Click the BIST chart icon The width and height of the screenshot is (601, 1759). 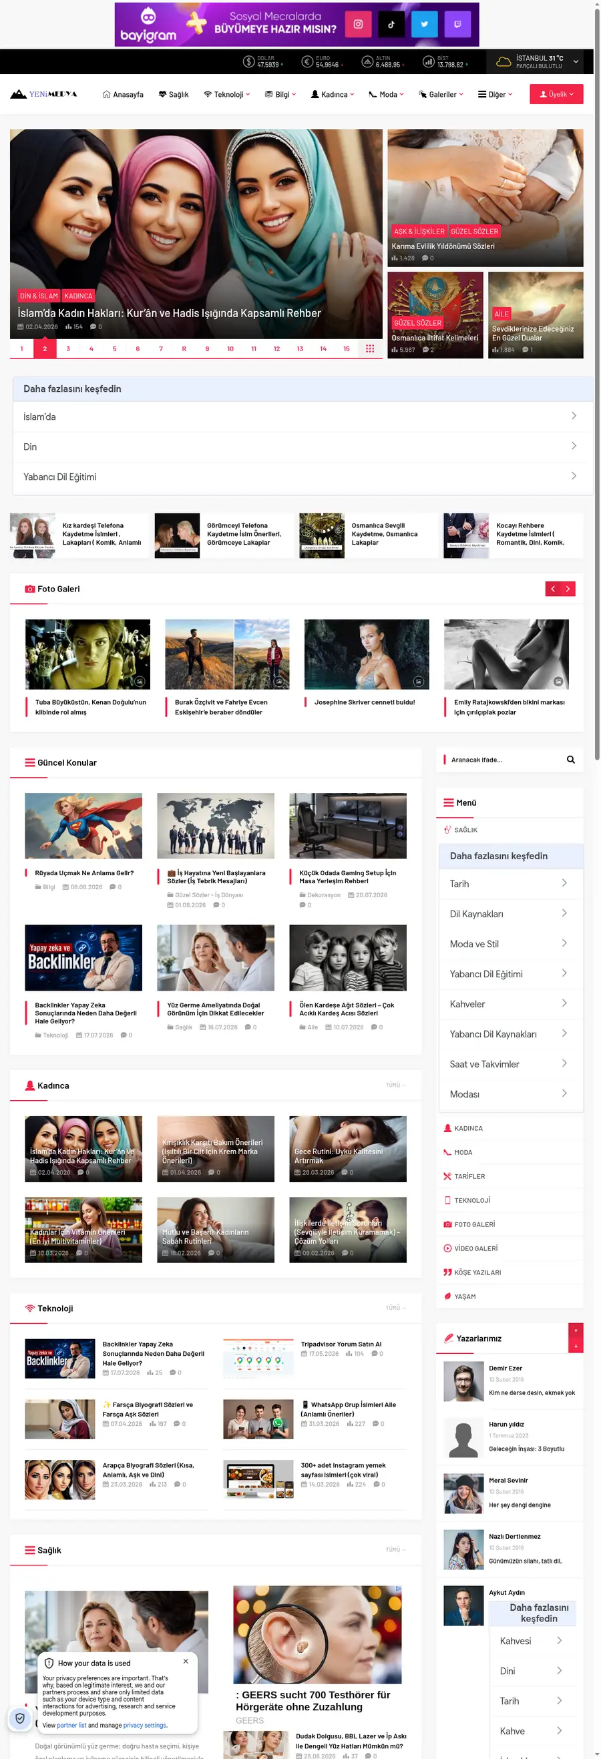tap(428, 61)
